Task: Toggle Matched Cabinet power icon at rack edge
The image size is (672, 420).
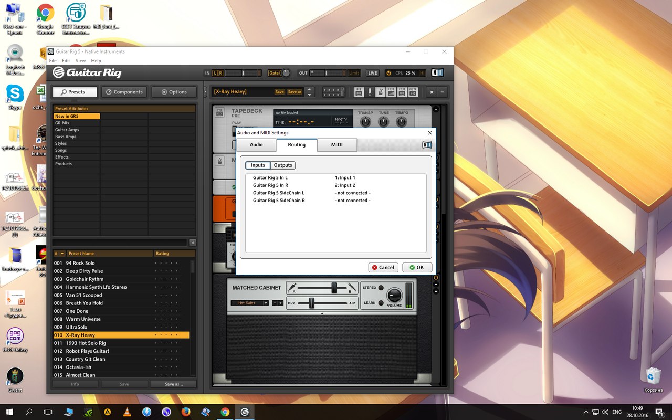Action: click(436, 277)
